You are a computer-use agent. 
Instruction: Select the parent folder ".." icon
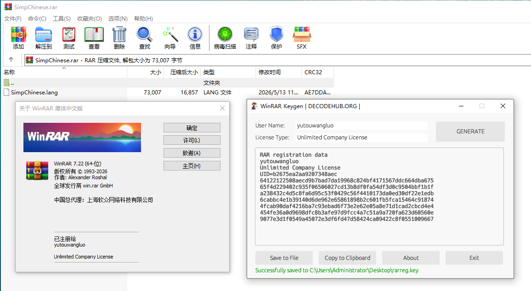point(6,82)
